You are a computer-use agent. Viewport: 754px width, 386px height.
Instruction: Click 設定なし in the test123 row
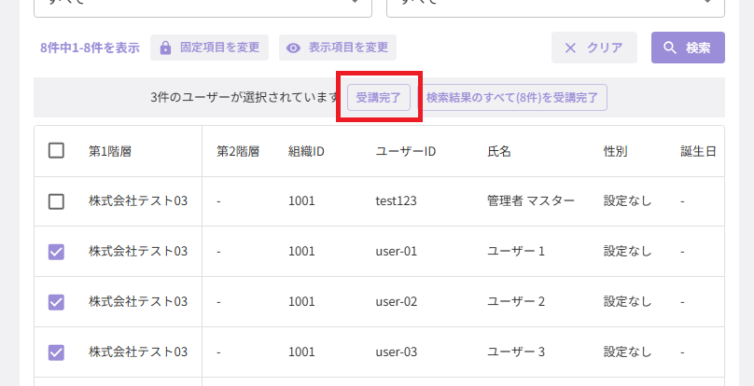click(x=627, y=201)
